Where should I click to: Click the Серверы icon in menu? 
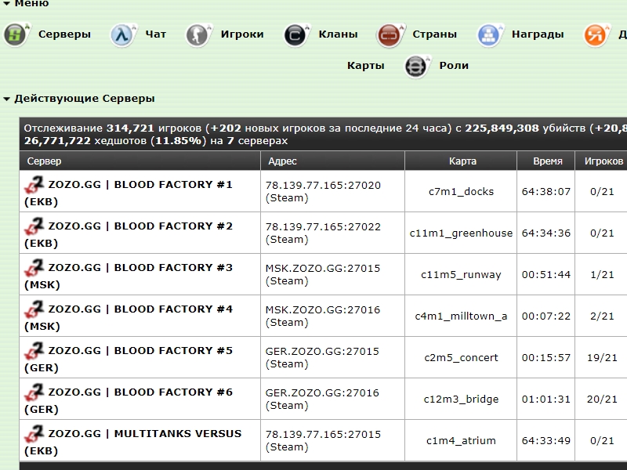tap(16, 34)
